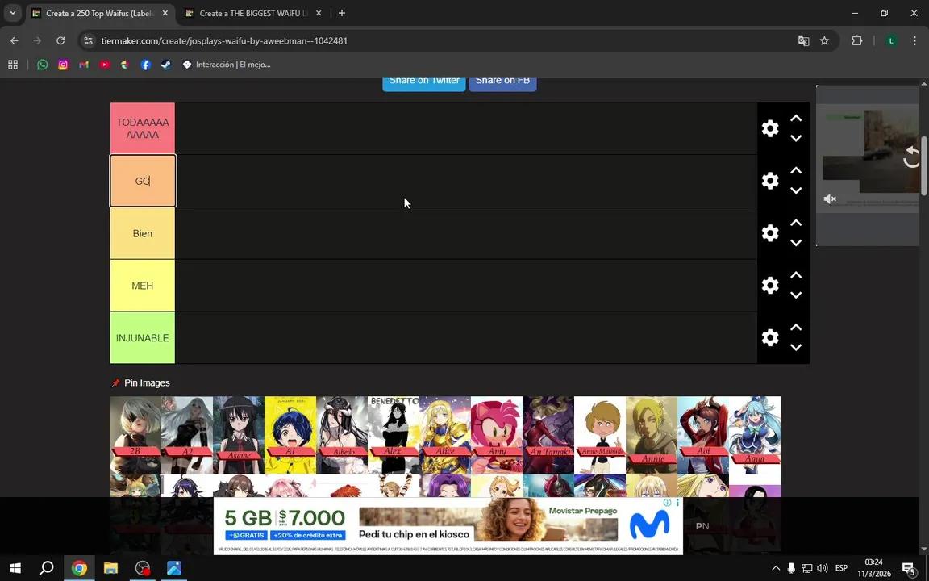Open Facebook from the bookmarks bar

145,64
